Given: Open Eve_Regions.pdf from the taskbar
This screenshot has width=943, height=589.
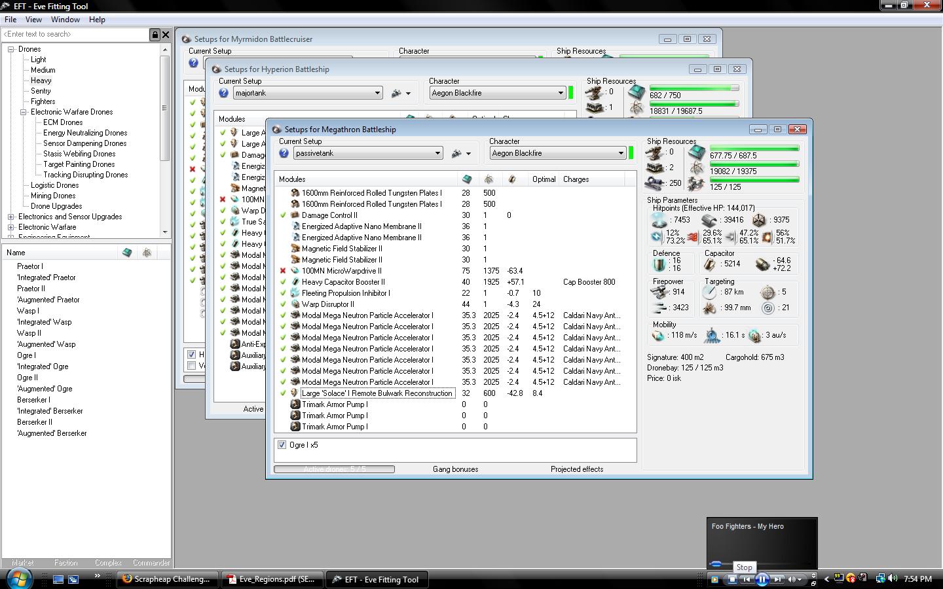Looking at the screenshot, I should pos(270,579).
